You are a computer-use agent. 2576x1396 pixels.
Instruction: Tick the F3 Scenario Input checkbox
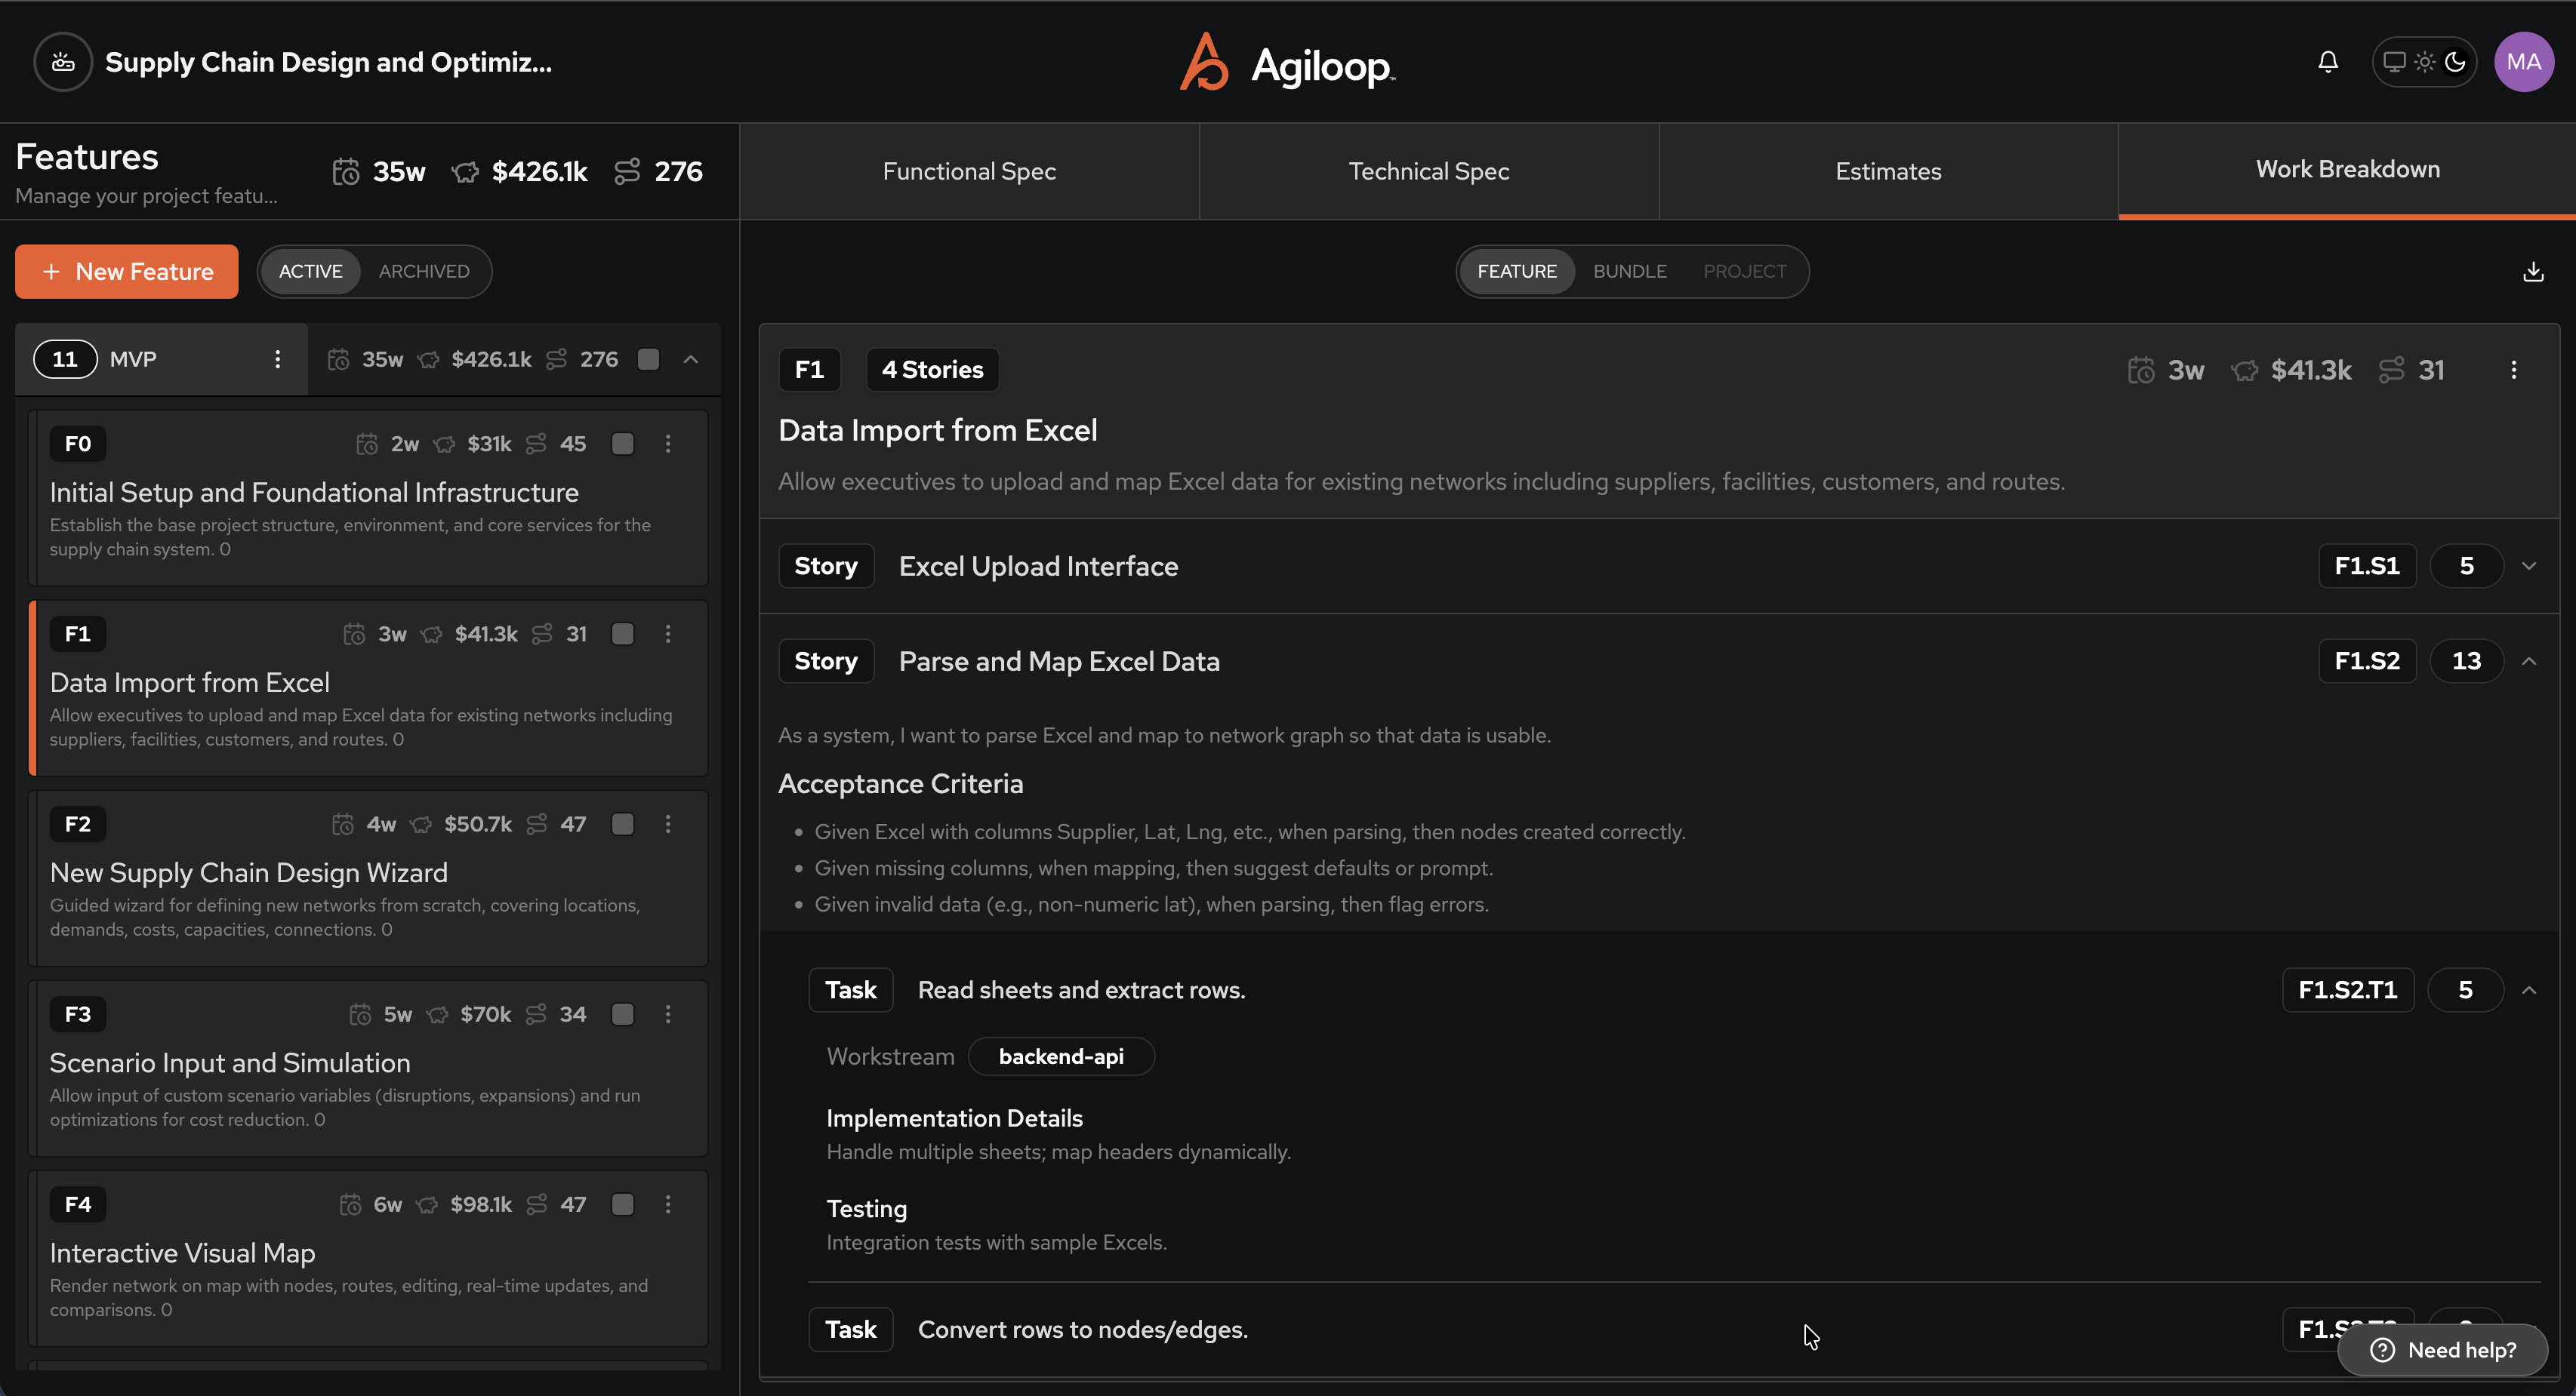(622, 1014)
